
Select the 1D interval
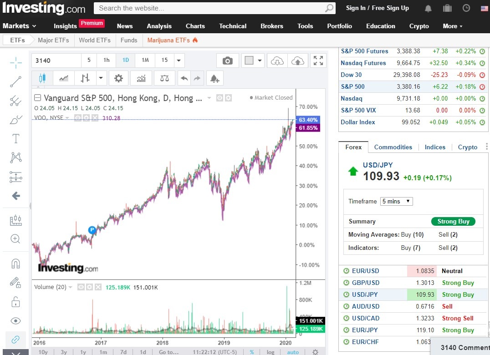[x=126, y=60]
